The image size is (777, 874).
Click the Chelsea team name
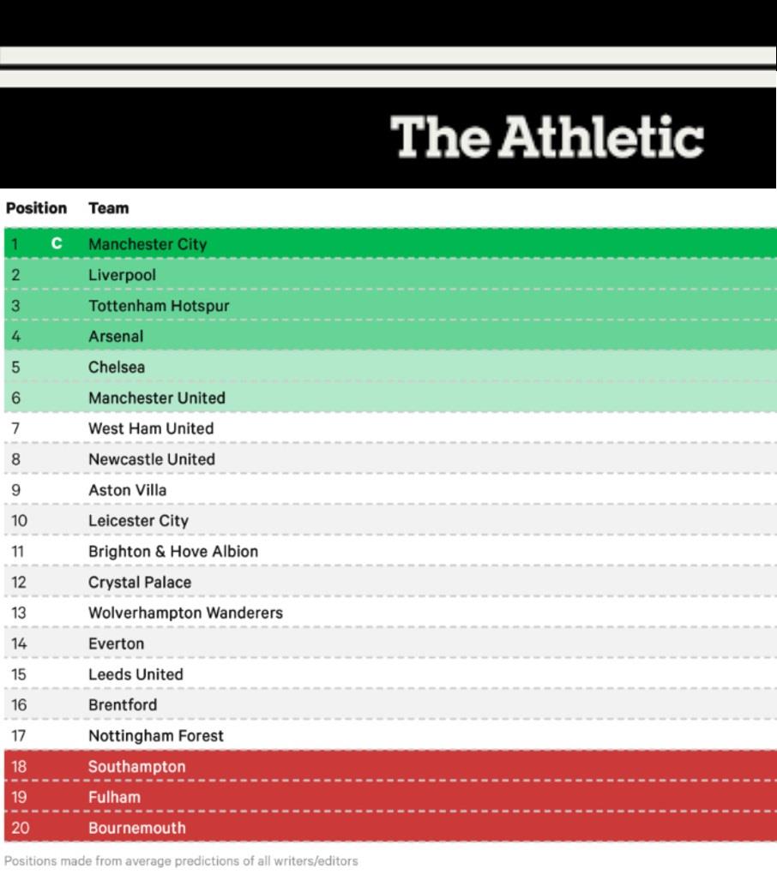[117, 368]
